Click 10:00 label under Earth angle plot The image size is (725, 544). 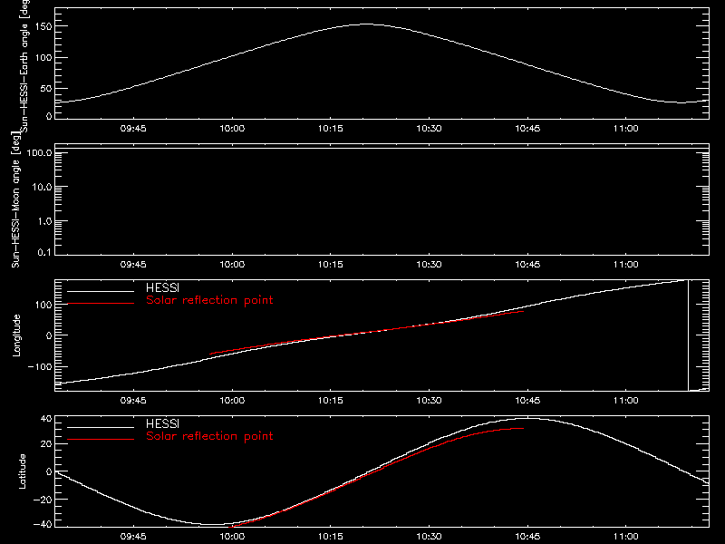(232, 129)
